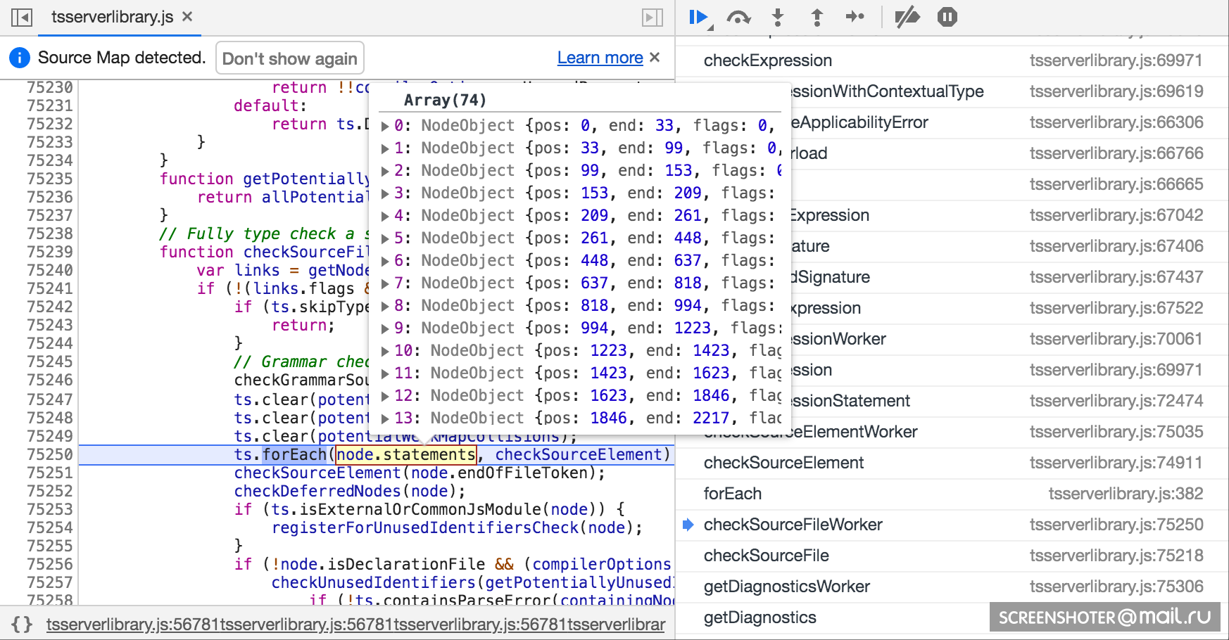The image size is (1229, 640).
Task: Select the forEach call stack frame
Action: [732, 494]
